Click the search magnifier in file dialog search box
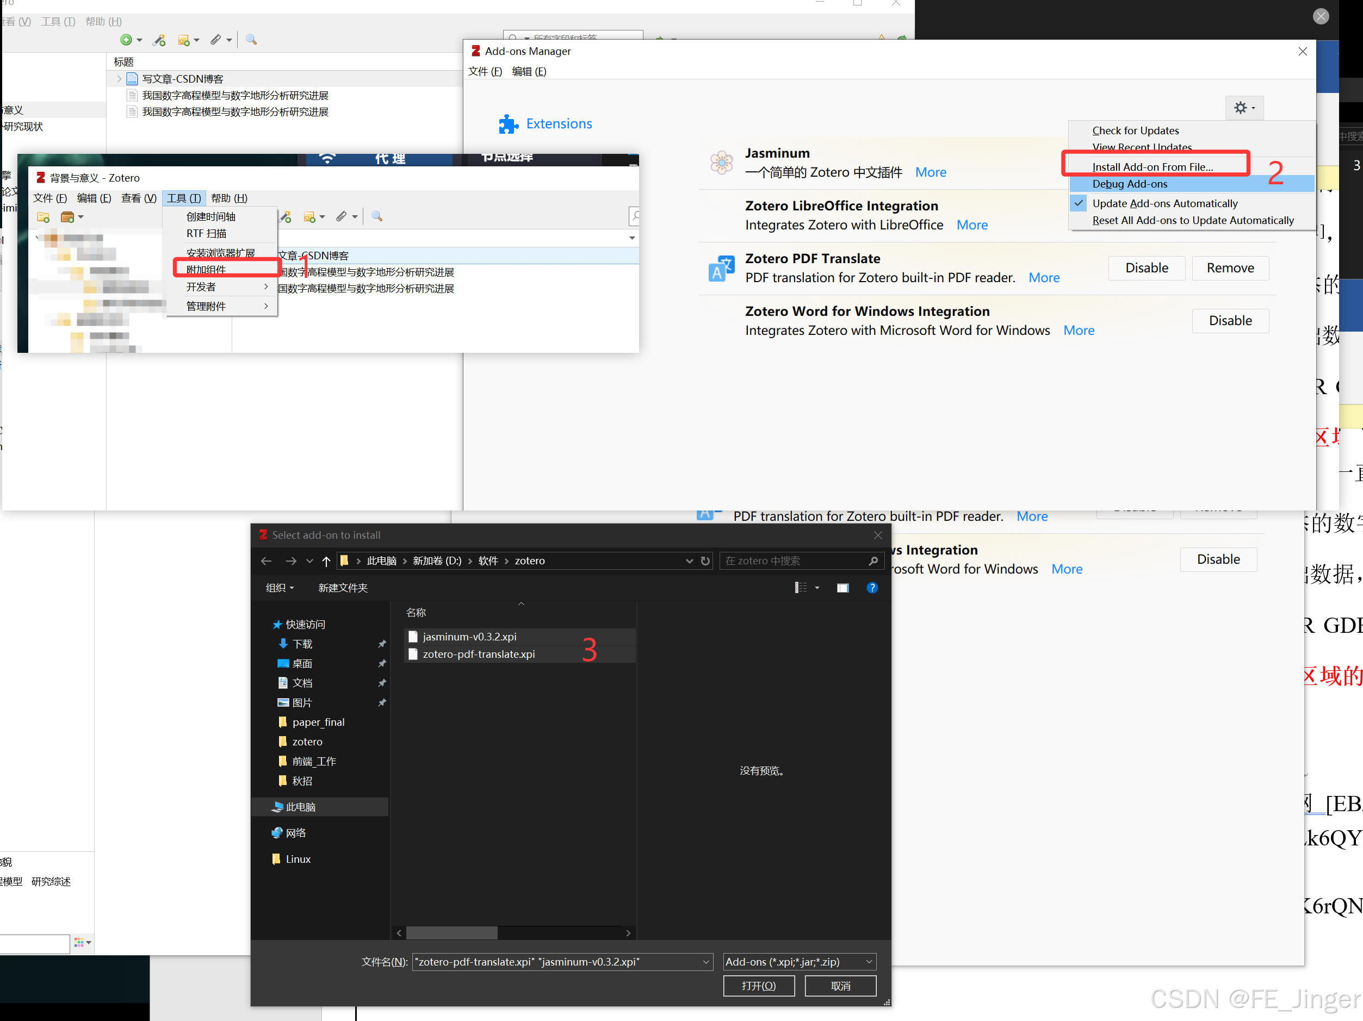This screenshot has width=1363, height=1021. coord(873,561)
